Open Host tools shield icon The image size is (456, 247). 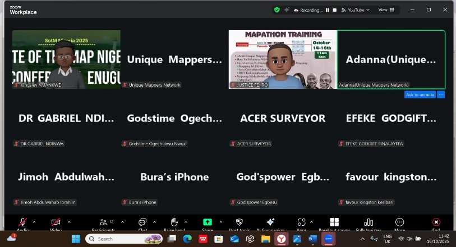pyautogui.click(x=239, y=223)
